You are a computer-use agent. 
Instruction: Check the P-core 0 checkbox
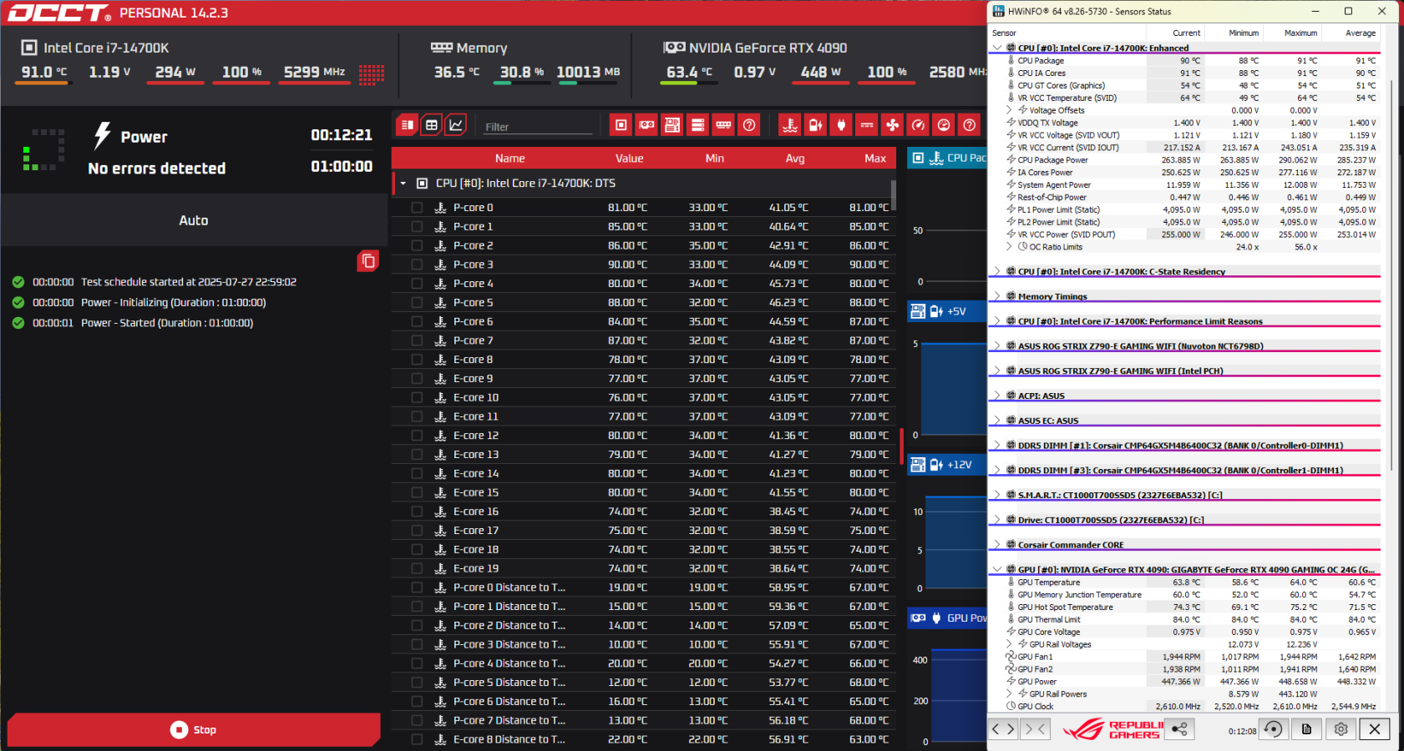417,208
